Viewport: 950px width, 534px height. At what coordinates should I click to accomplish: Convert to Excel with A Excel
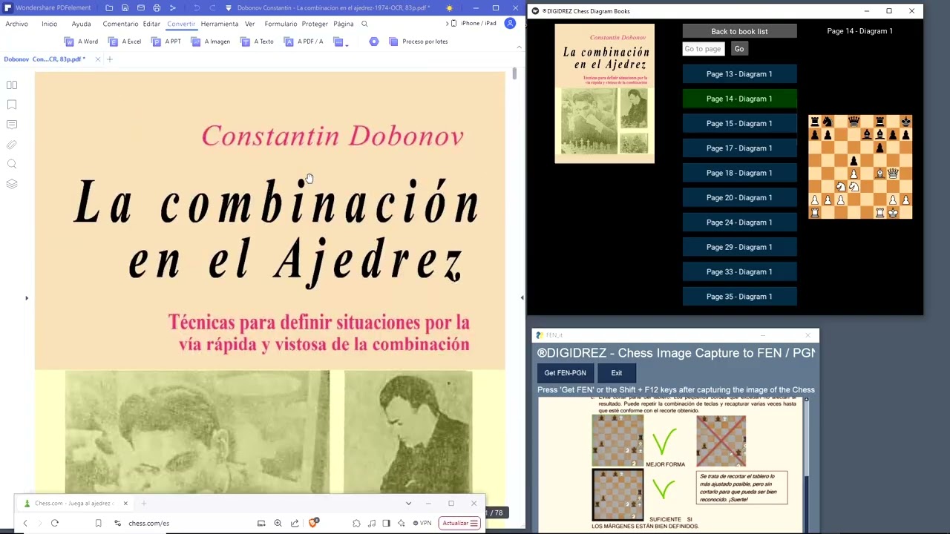click(x=125, y=42)
